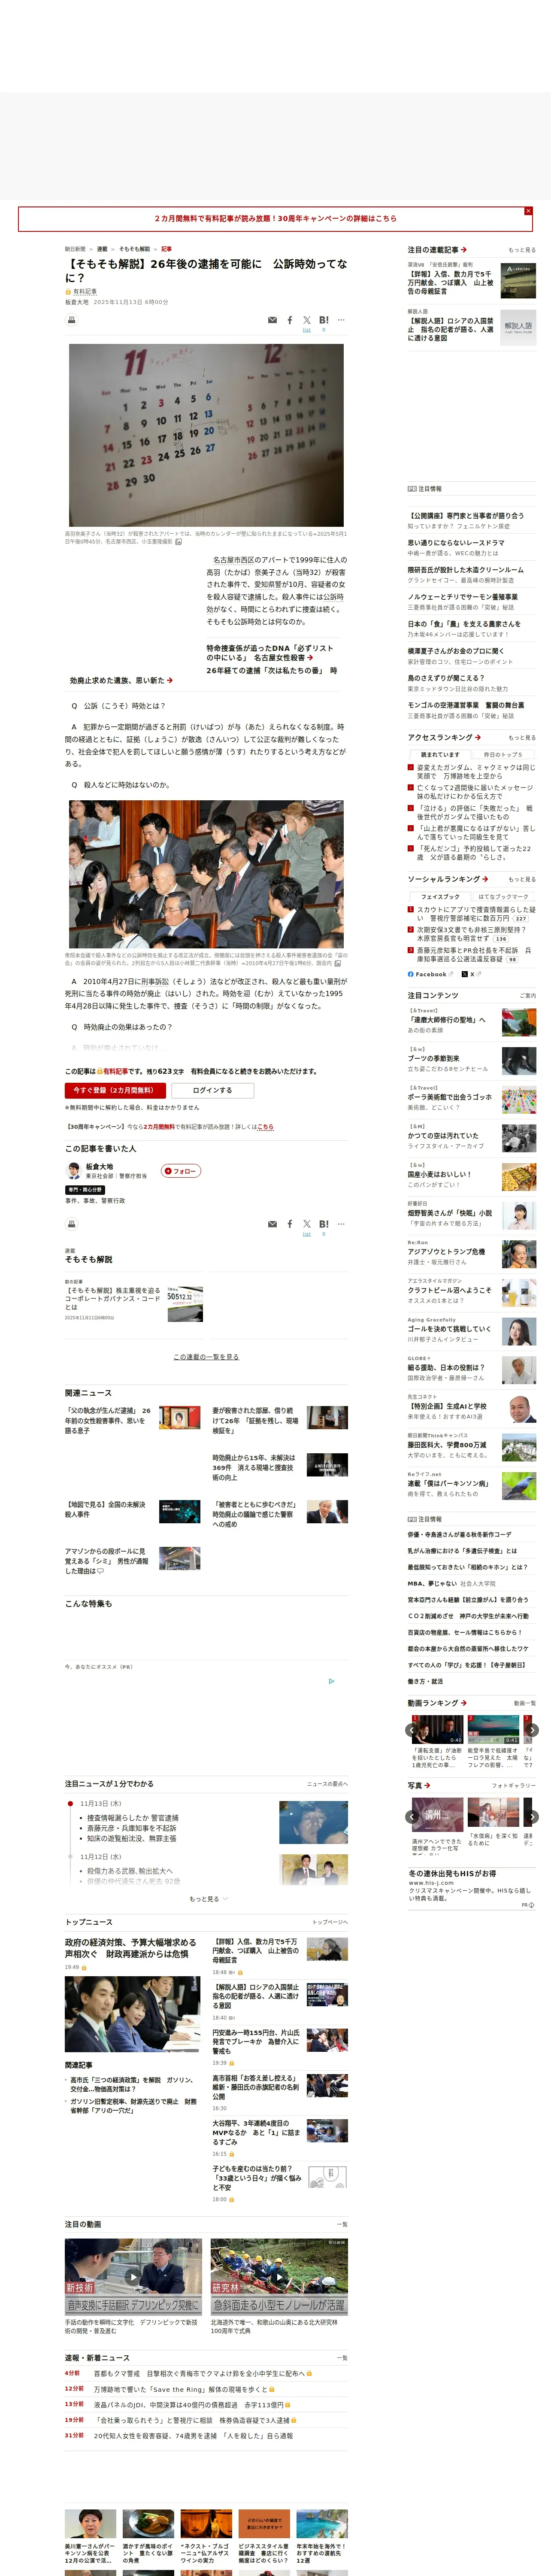
Task: Click もっと見る beside 注目の連載記事
Action: point(521,250)
